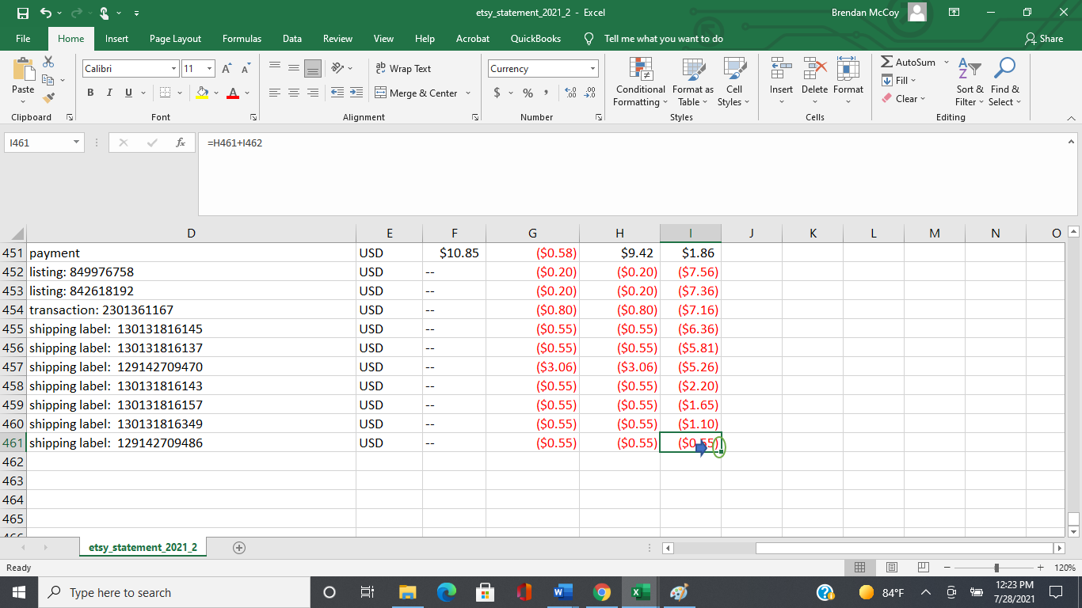1082x608 pixels.
Task: Save the workbook using the Save icon
Action: (23, 13)
